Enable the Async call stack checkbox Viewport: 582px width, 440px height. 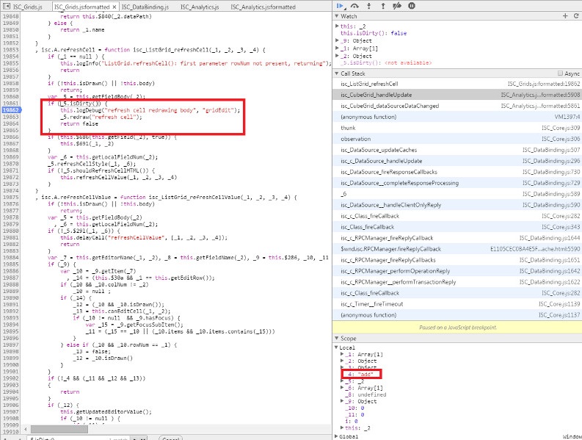(559, 74)
